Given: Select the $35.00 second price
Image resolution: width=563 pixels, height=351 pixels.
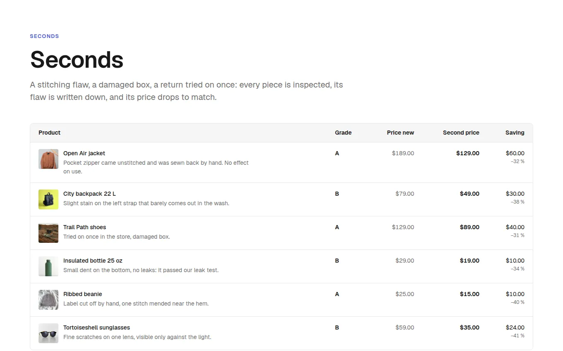Looking at the screenshot, I should coord(469,327).
